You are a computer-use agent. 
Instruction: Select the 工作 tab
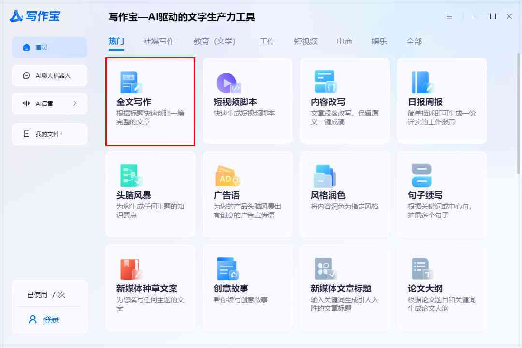pyautogui.click(x=267, y=41)
